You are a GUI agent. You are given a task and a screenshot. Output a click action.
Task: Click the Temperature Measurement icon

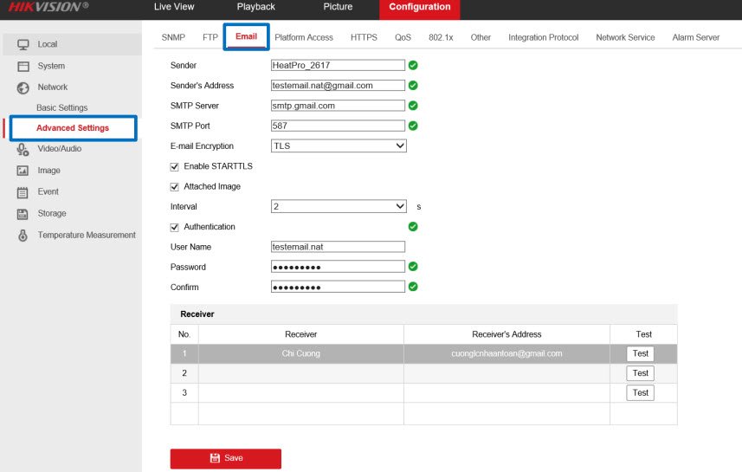23,236
